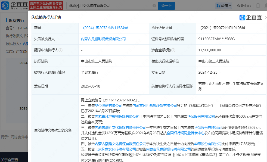Open case number (2024)粤2072执恢11524号 link
Image resolution: width=267 pixels, height=162 pixels.
click(104, 28)
